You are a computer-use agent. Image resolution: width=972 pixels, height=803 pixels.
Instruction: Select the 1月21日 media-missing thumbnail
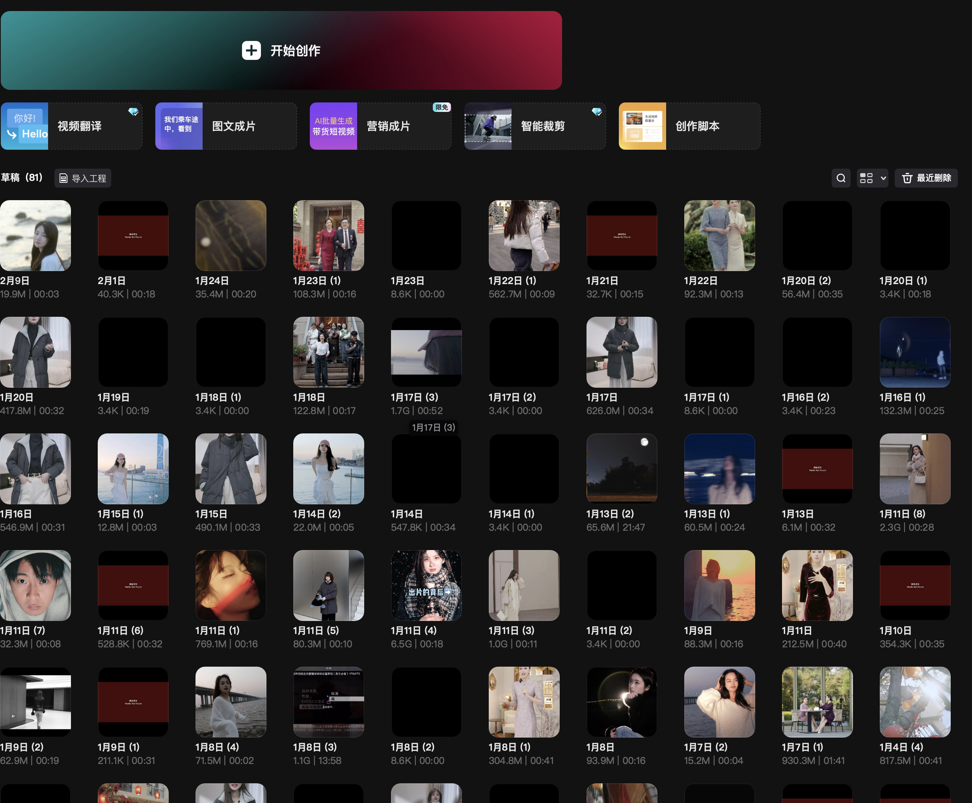pyautogui.click(x=622, y=236)
